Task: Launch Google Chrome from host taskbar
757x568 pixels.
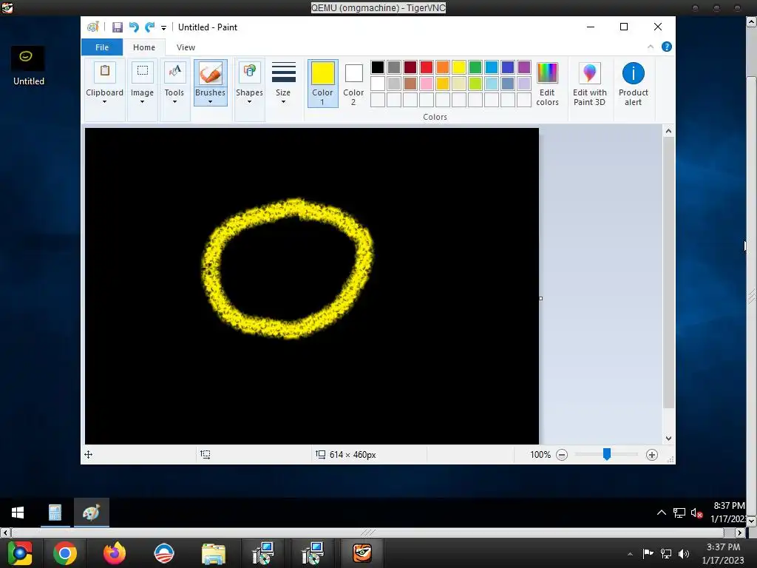Action: pyautogui.click(x=65, y=553)
